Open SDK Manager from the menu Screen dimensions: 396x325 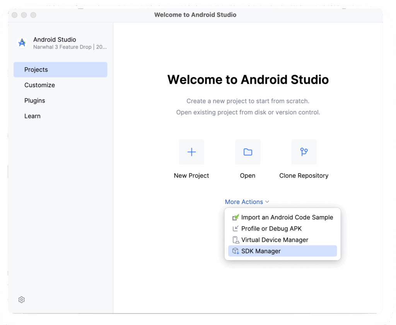(282, 251)
